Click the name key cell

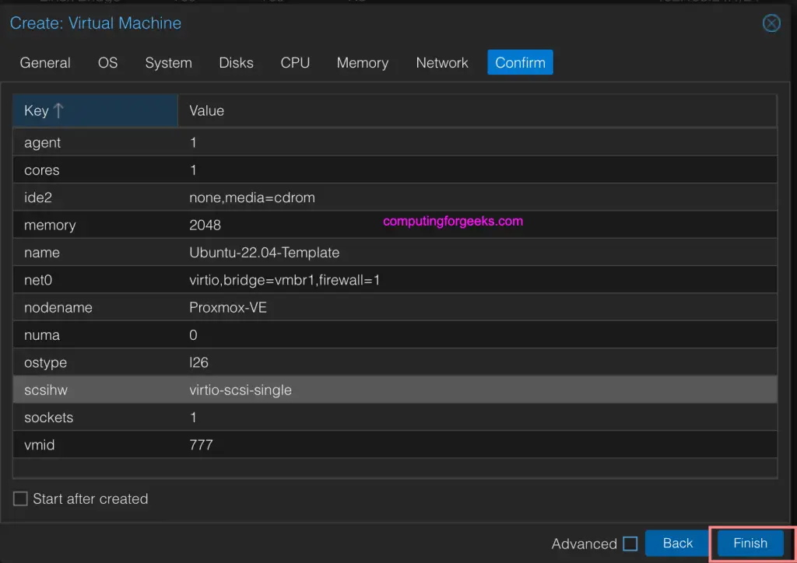95,252
